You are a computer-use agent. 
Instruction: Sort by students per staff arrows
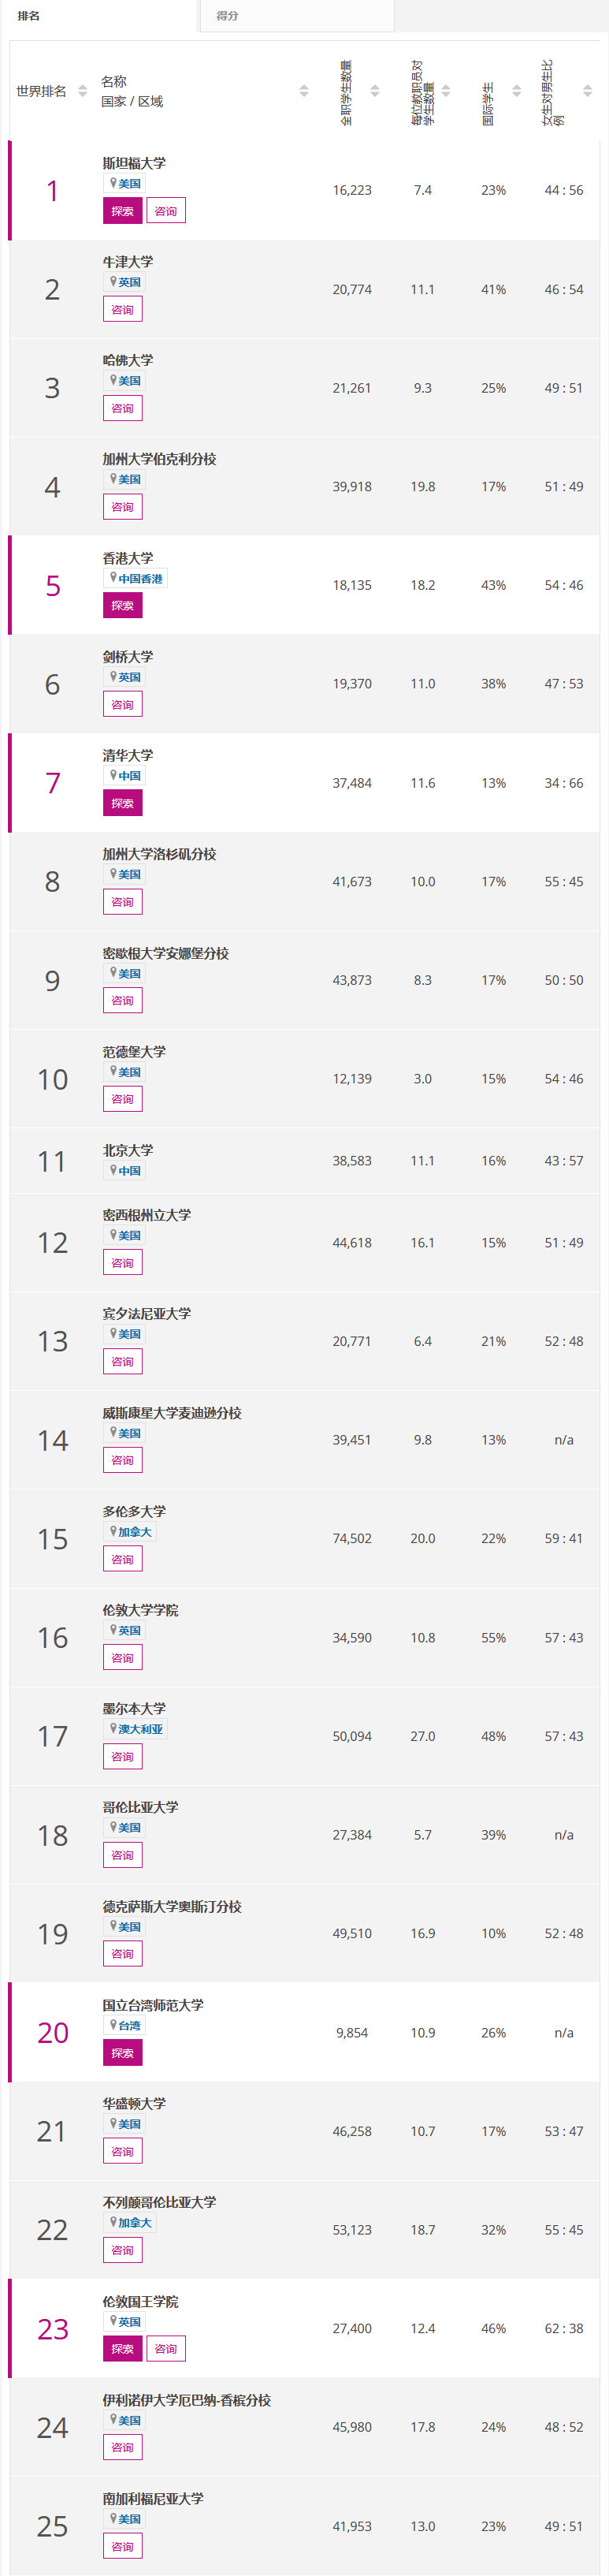pos(445,91)
